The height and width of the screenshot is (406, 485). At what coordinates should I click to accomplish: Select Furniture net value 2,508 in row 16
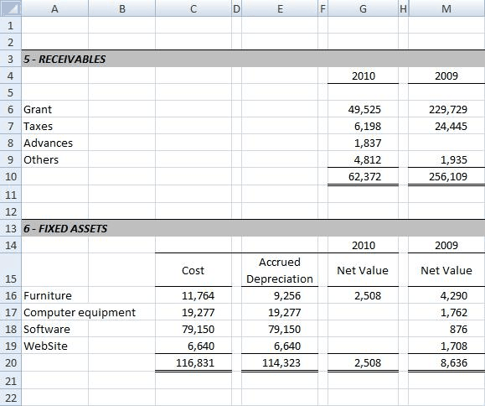(x=364, y=295)
